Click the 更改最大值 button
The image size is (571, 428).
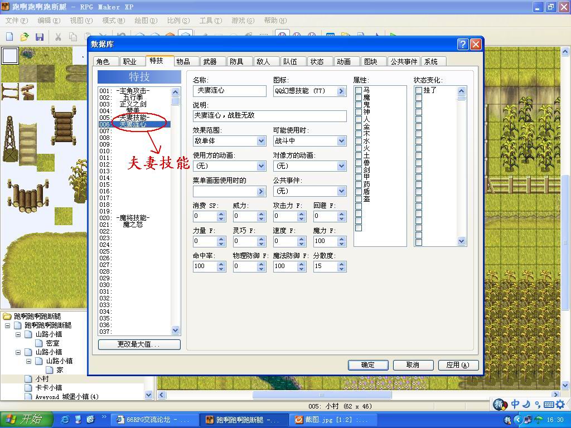tap(139, 344)
